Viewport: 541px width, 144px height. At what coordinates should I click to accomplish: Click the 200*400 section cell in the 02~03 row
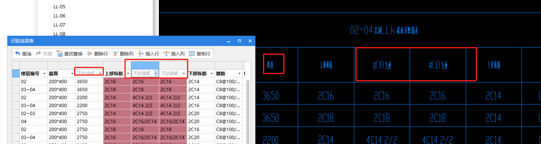tap(61, 113)
